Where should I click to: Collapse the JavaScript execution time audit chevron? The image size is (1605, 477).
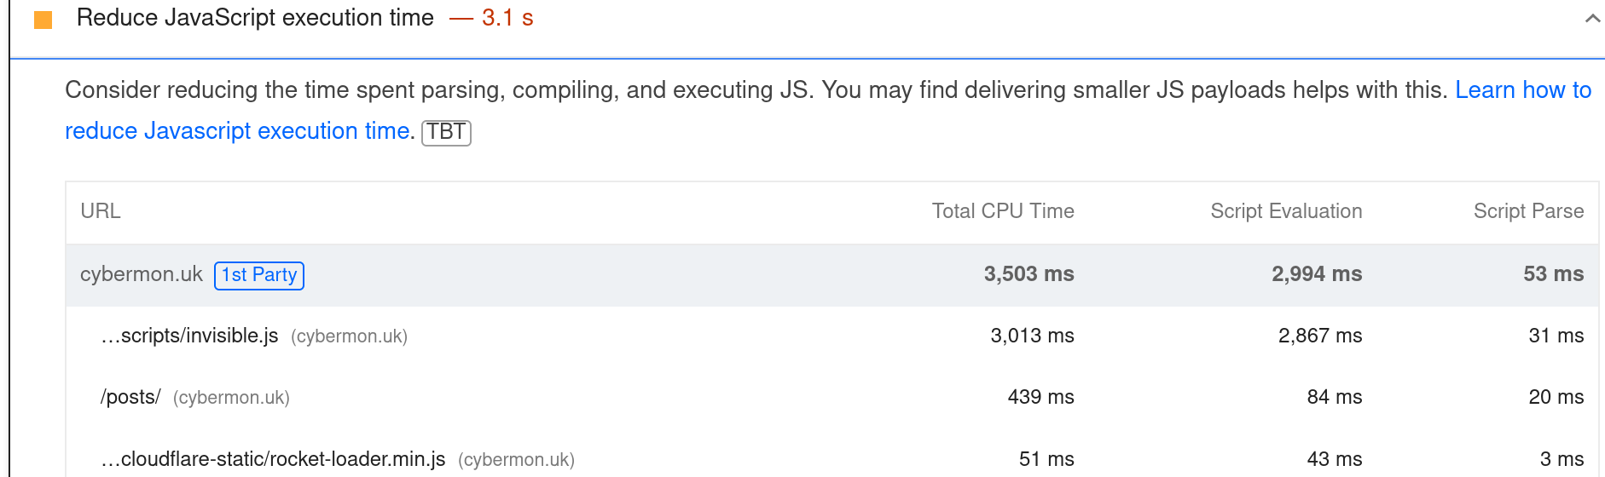[1591, 19]
